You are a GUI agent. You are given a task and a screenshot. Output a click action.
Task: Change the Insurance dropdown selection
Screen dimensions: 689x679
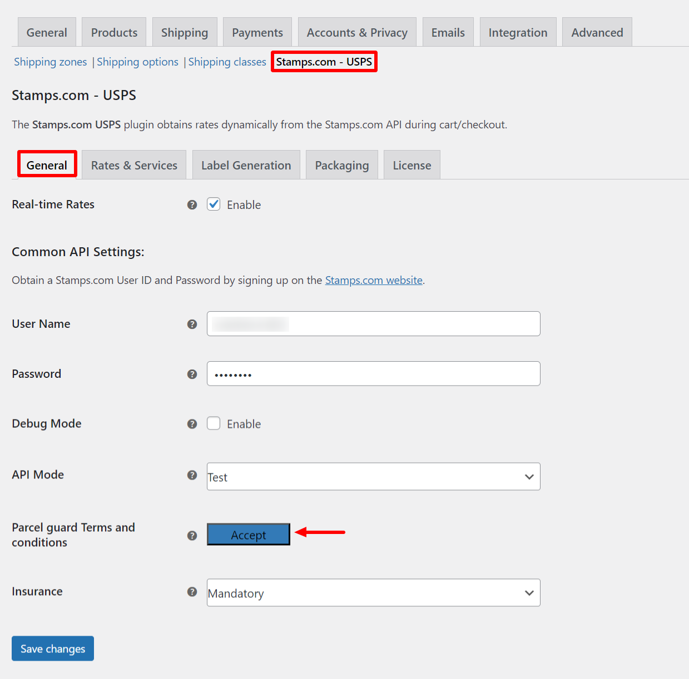373,593
